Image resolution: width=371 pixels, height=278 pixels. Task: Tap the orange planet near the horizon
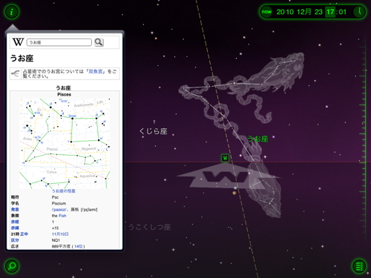(234, 193)
